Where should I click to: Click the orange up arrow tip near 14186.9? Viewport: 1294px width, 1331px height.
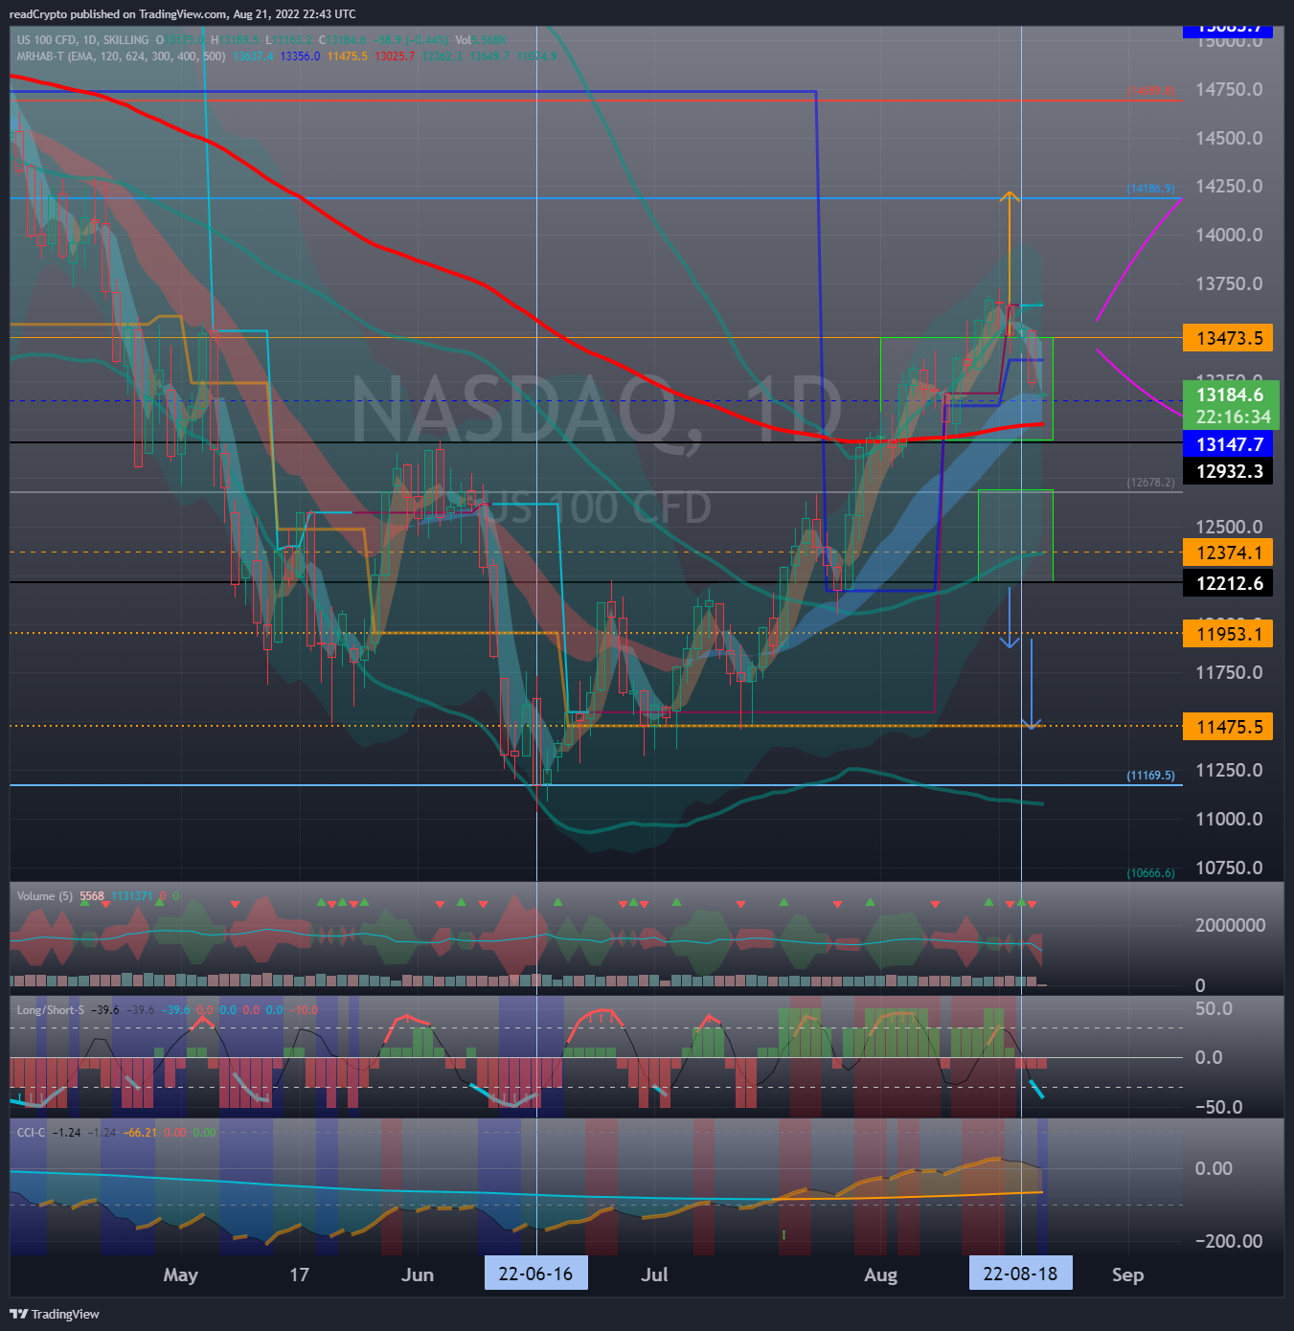coord(1009,194)
